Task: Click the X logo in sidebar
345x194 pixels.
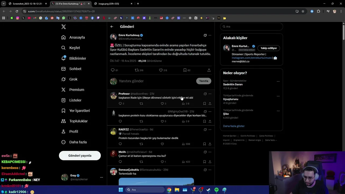Action: (x=64, y=27)
